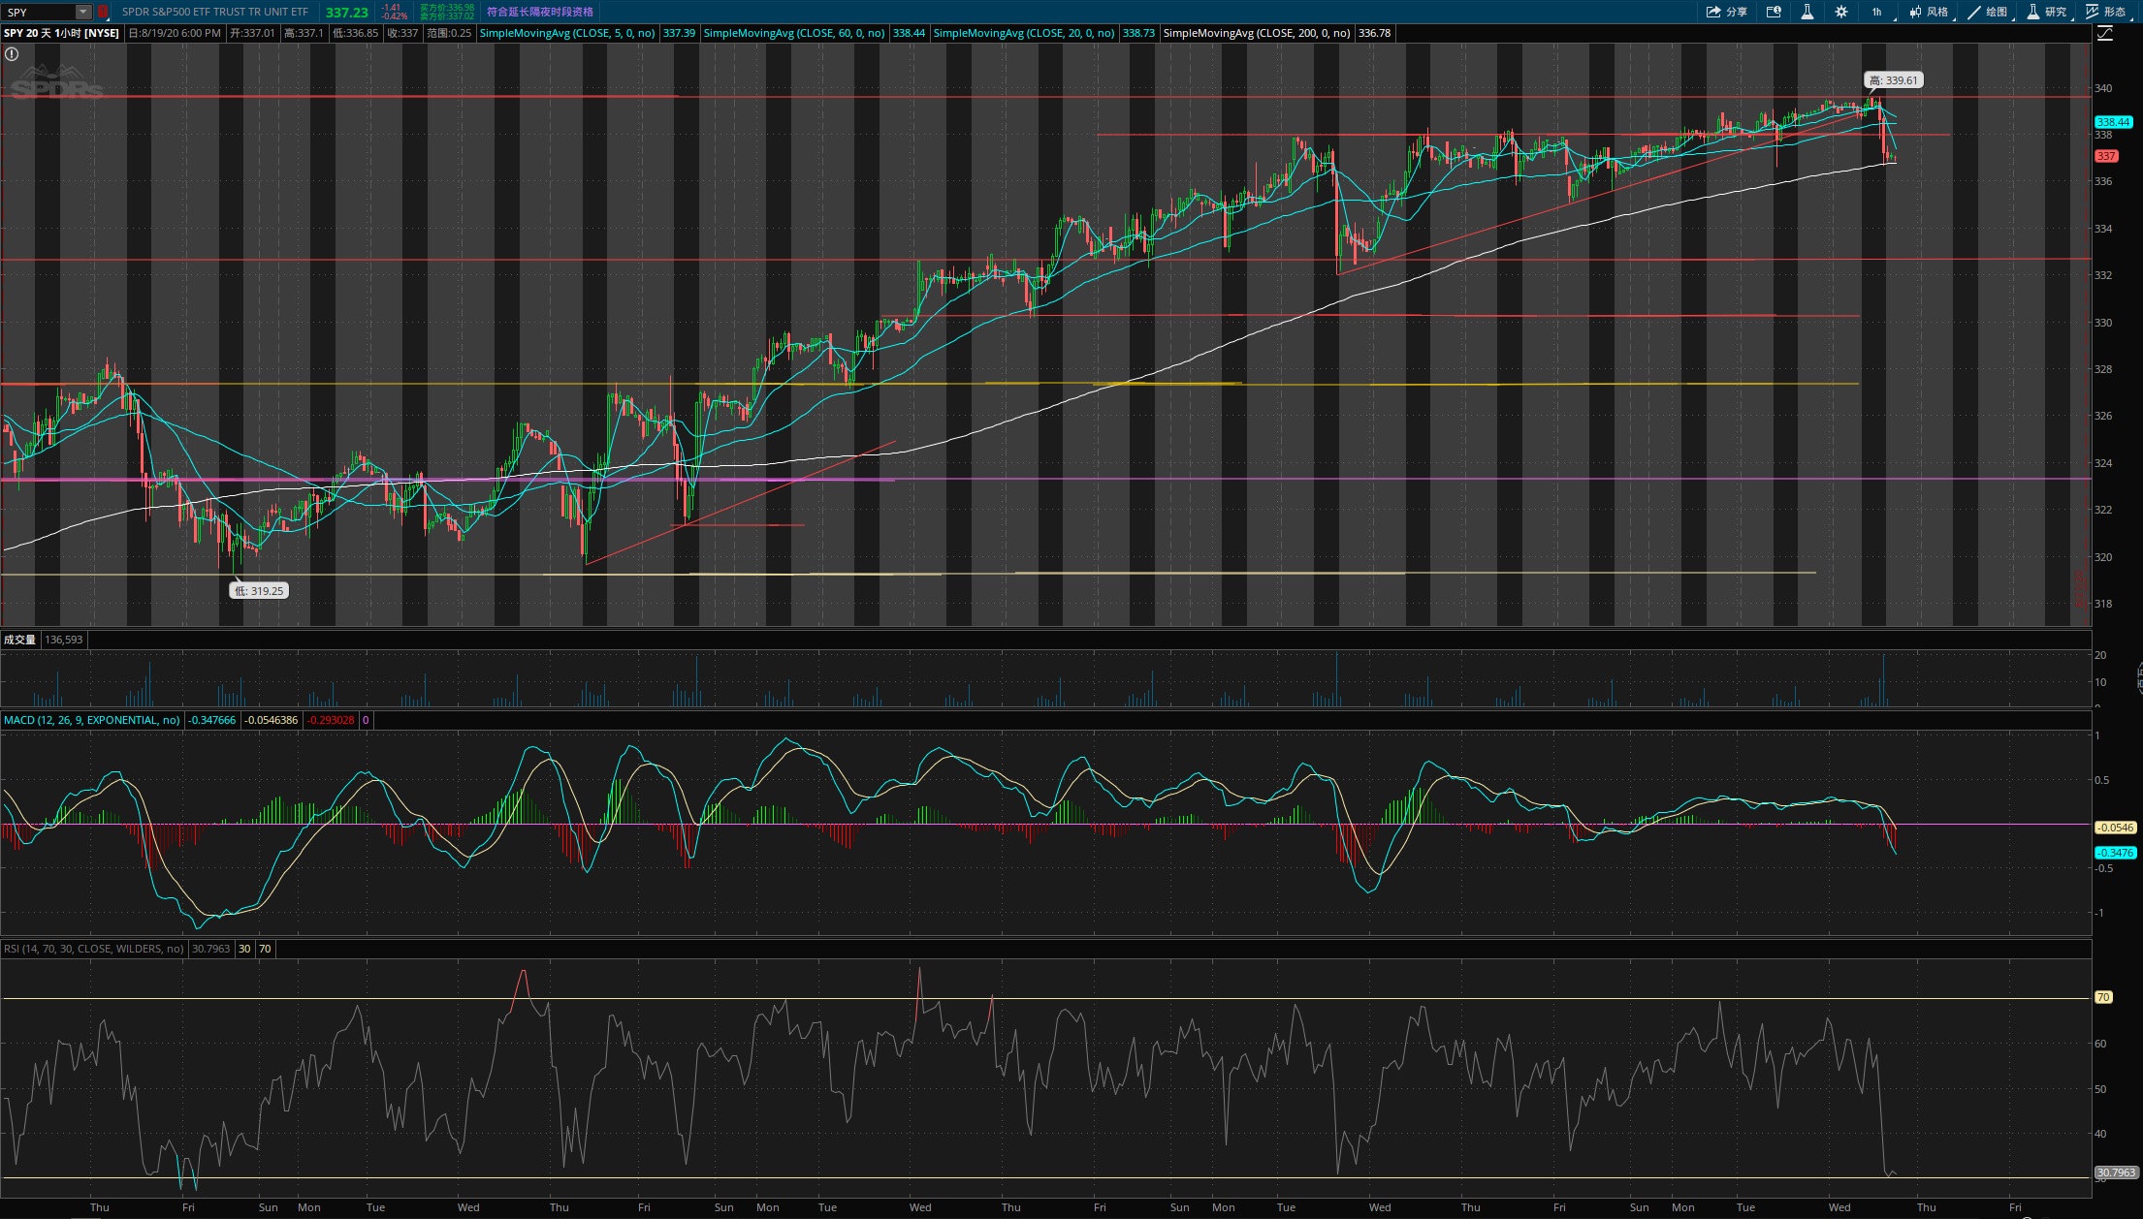Click the red number 1 link icon
Image resolution: width=2143 pixels, height=1219 pixels.
pyautogui.click(x=102, y=12)
